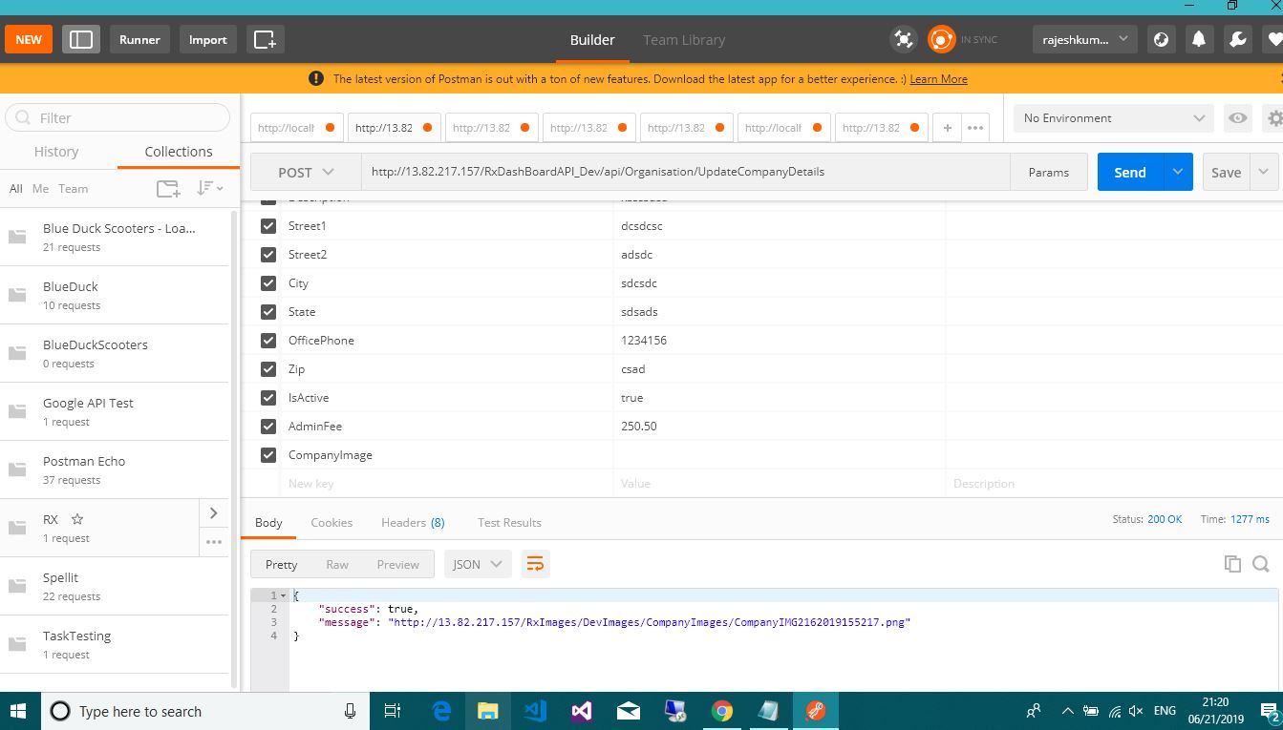Screen dimensions: 1283x730
Task: Open the POST method dropdown
Action: [306, 173]
